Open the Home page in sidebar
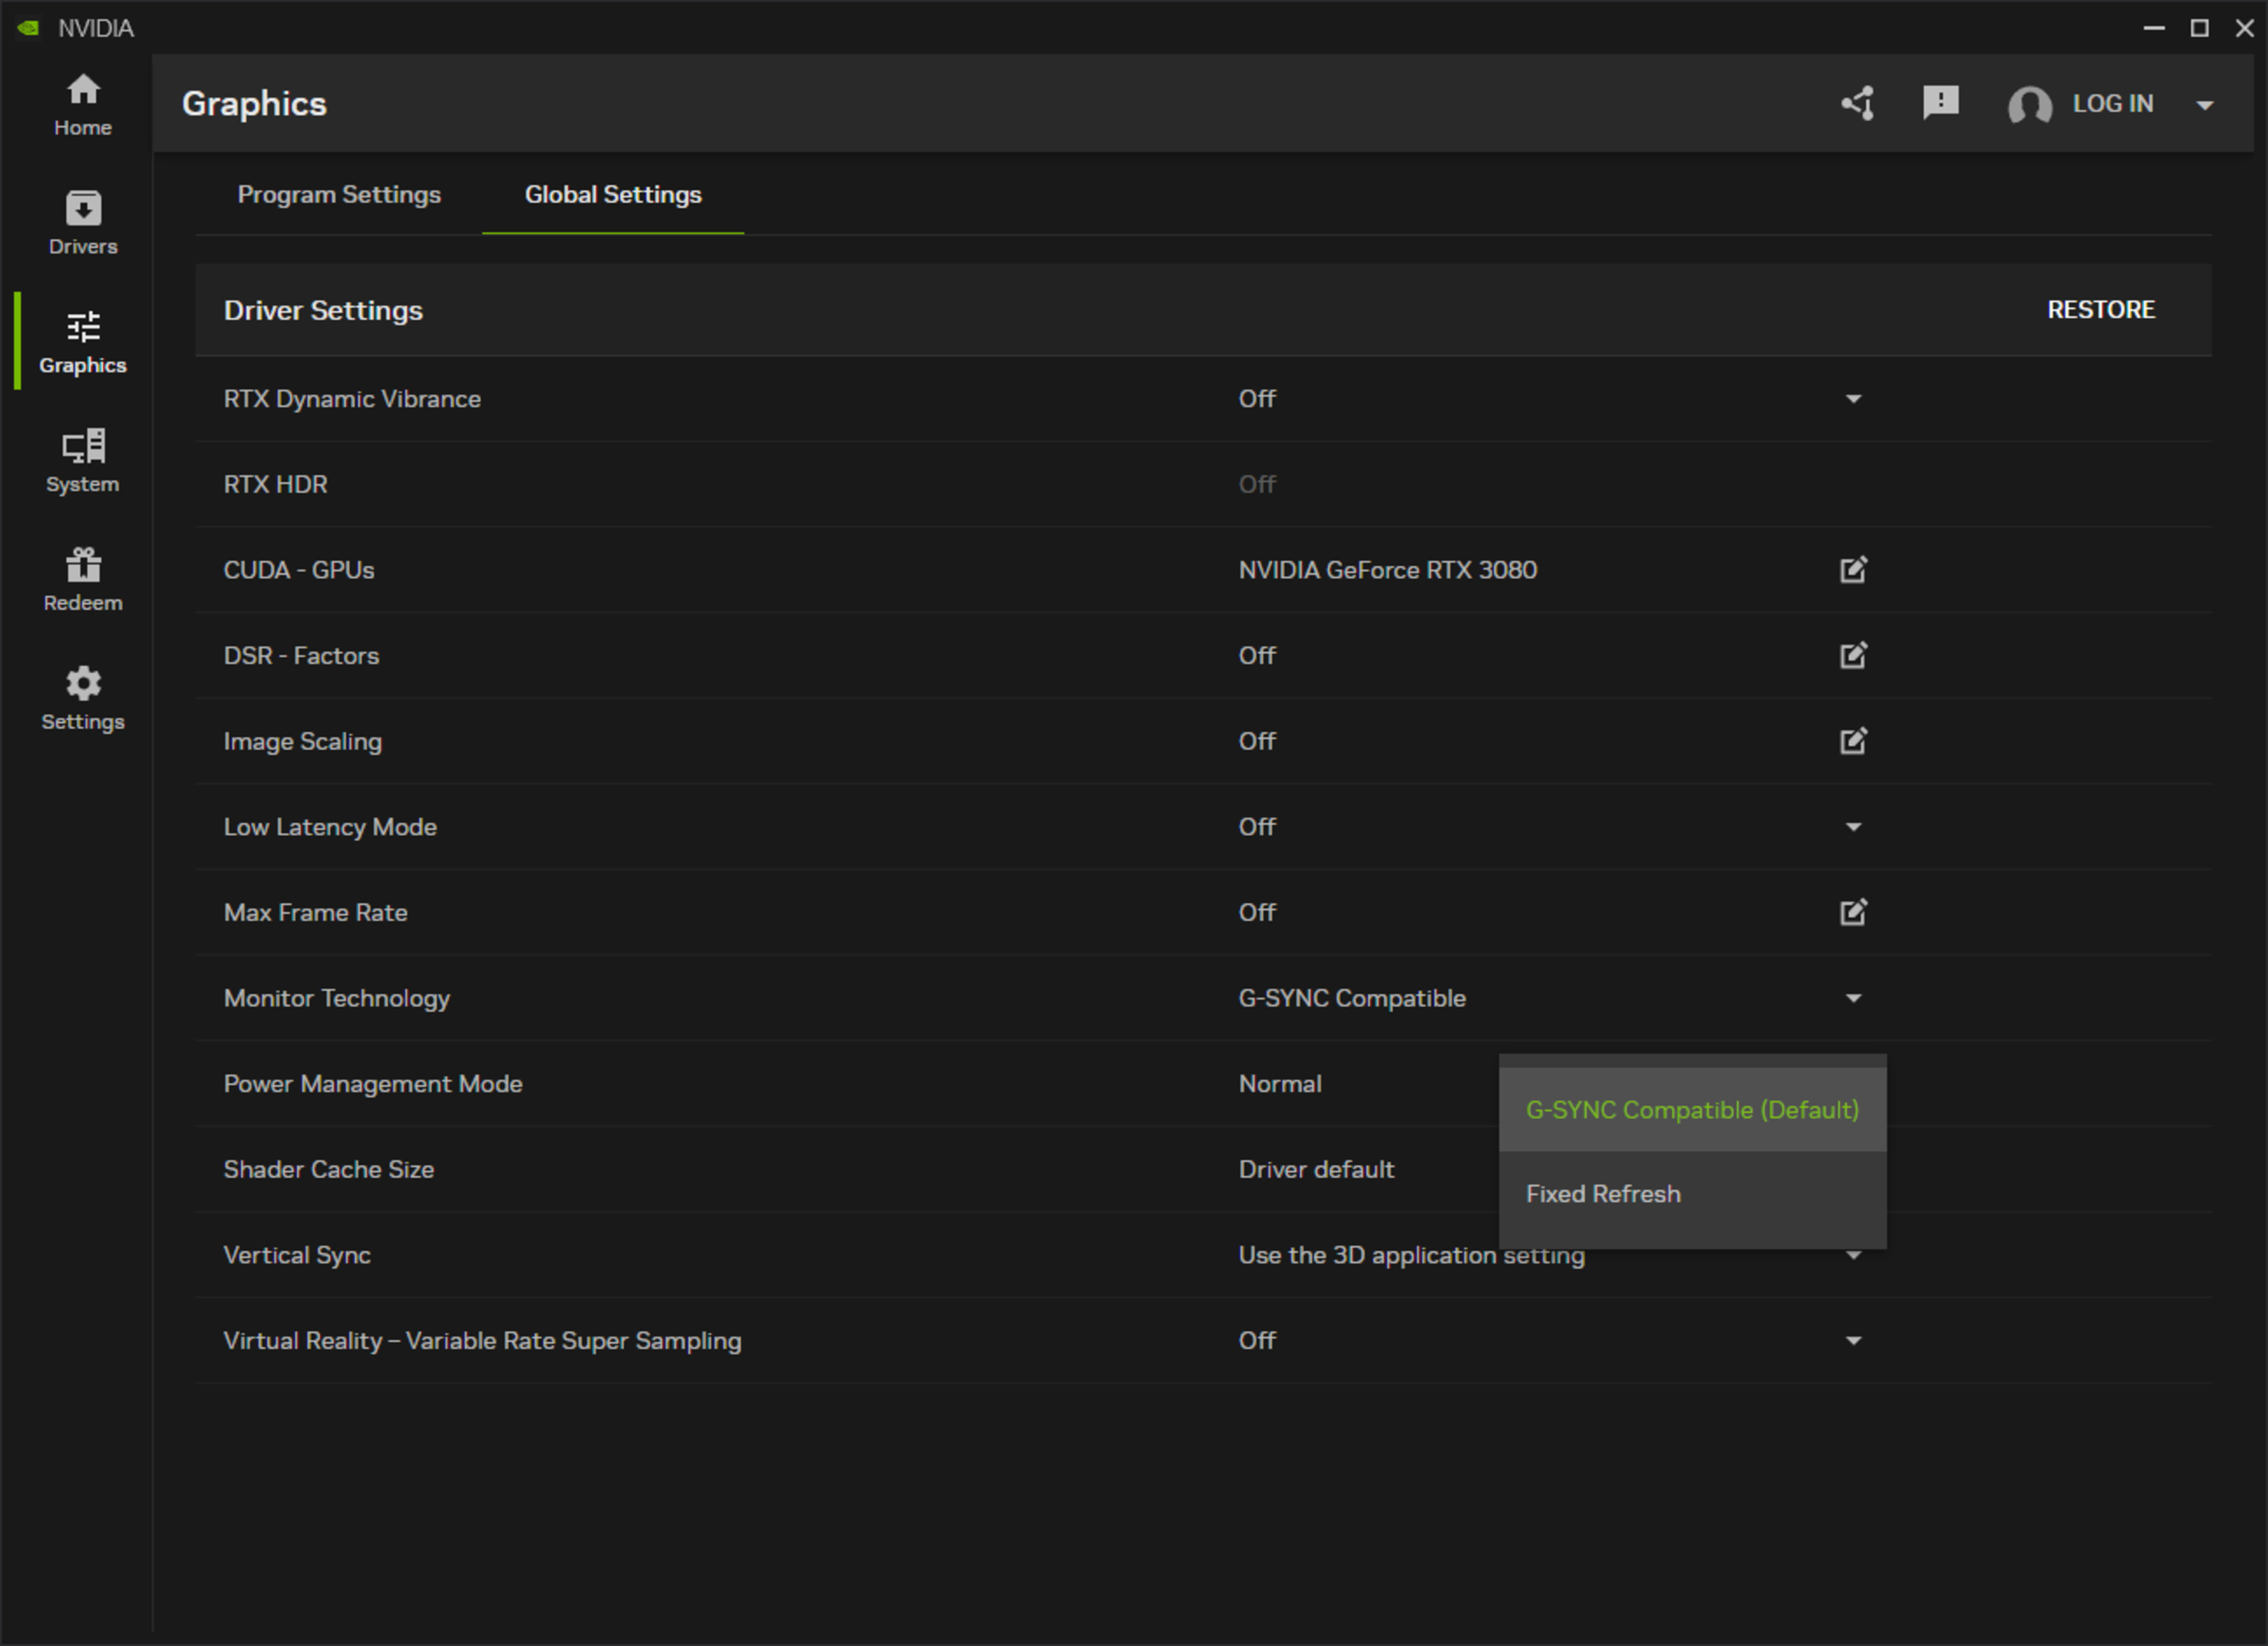The image size is (2268, 1646). click(83, 104)
